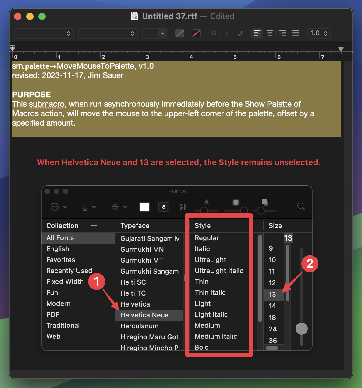Open the text background color picker
Screen dimensions: 362x388
196,33
